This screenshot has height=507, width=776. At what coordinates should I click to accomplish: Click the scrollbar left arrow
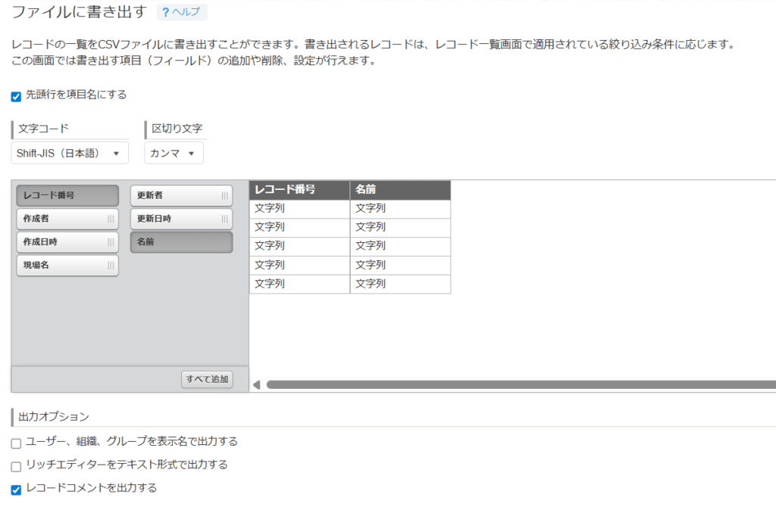coord(256,384)
